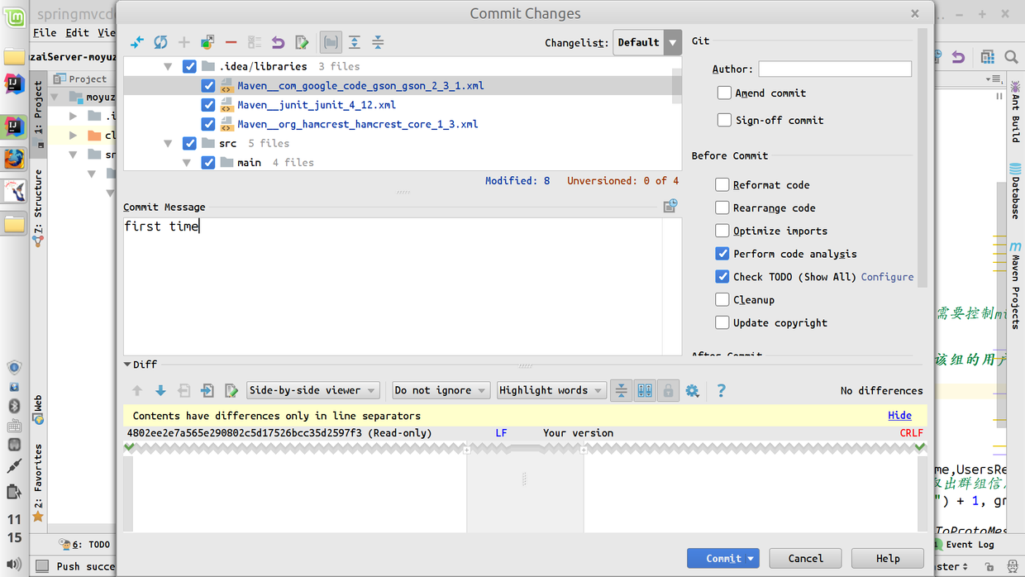1025x577 pixels.
Task: Open commit message history icon
Action: [670, 206]
